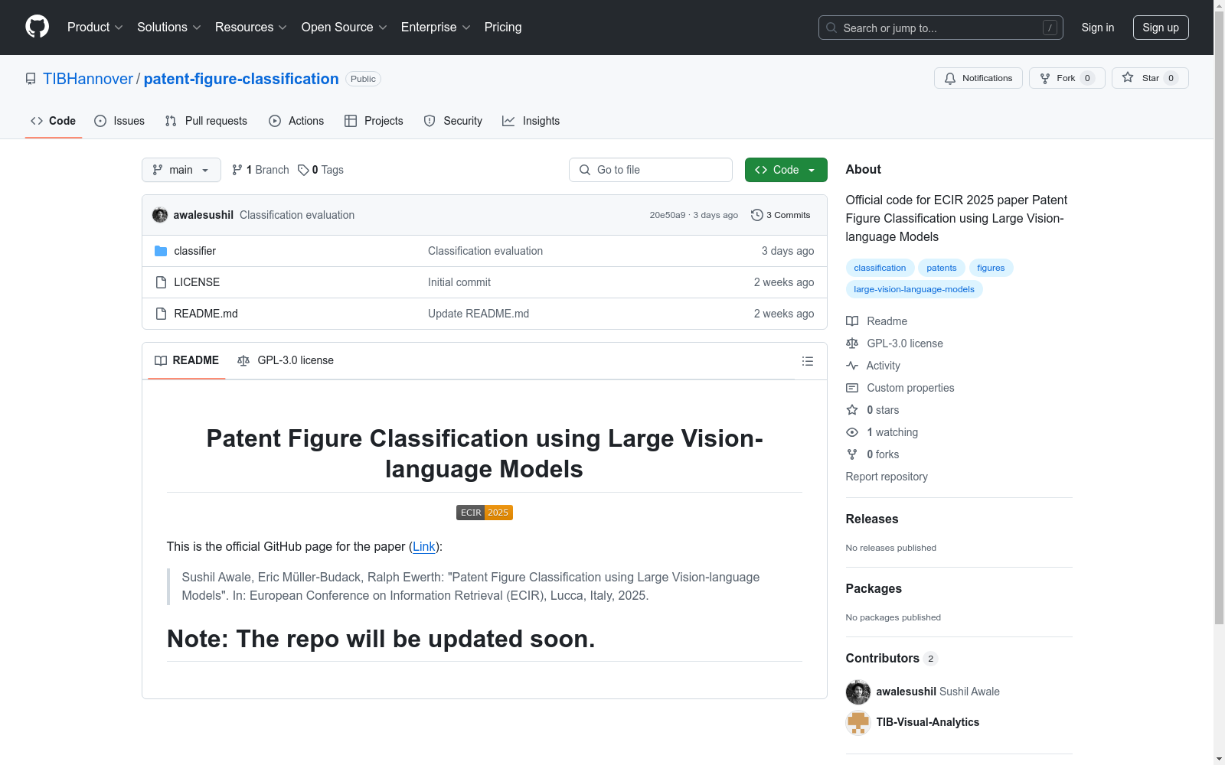This screenshot has width=1225, height=765.
Task: Click the search magnifier icon in header
Action: pyautogui.click(x=831, y=28)
